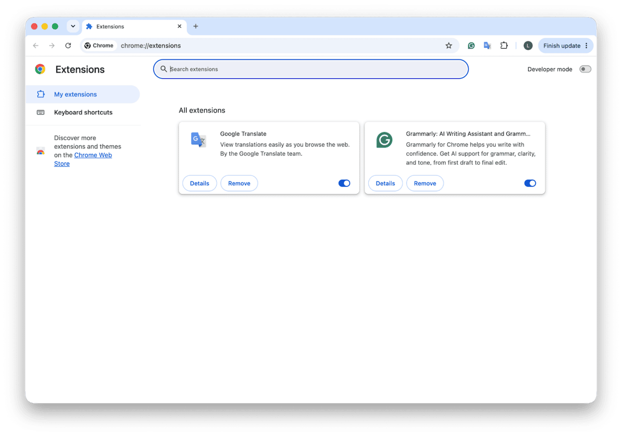Open the profile avatar menu
Viewport: 622px width, 437px height.
click(x=528, y=46)
